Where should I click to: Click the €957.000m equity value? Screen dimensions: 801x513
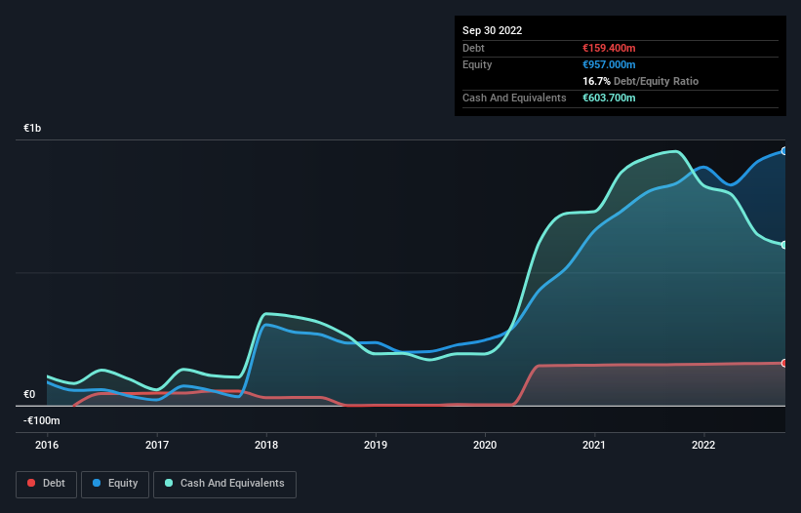click(609, 64)
